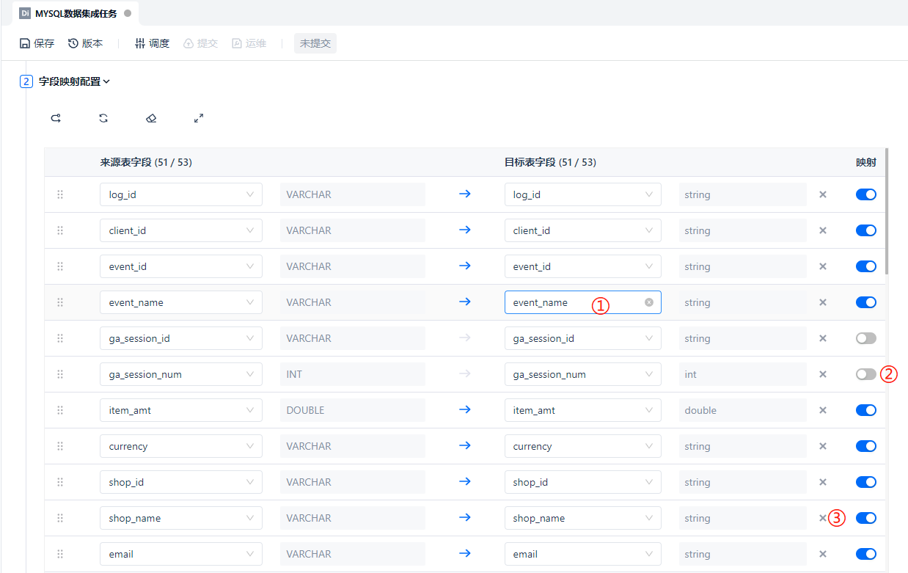This screenshot has height=573, width=908.
Task: Enable mapping for ga_session_num
Action: (x=865, y=374)
